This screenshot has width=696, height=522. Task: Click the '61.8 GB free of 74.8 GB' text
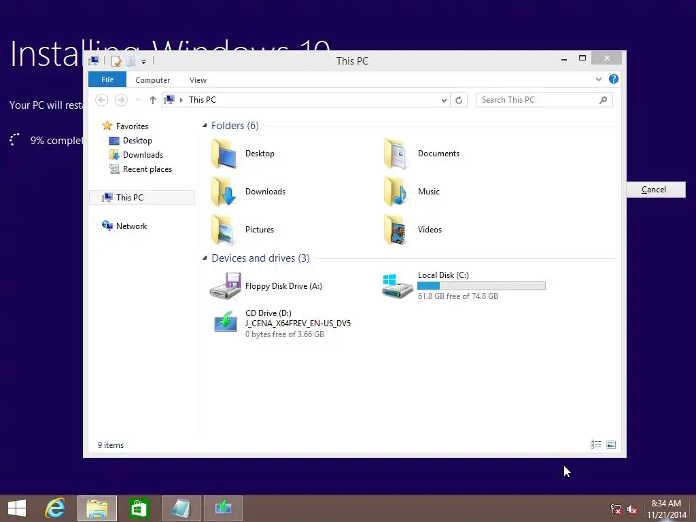(457, 296)
